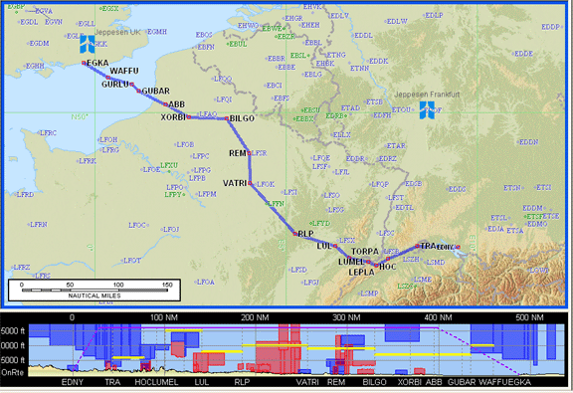
Task: Click the Jeppesen Frankfurt office icon
Action: point(427,110)
